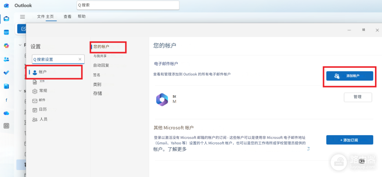Click the Microsoft 365 account logo
This screenshot has height=177, width=382.
coord(162,100)
